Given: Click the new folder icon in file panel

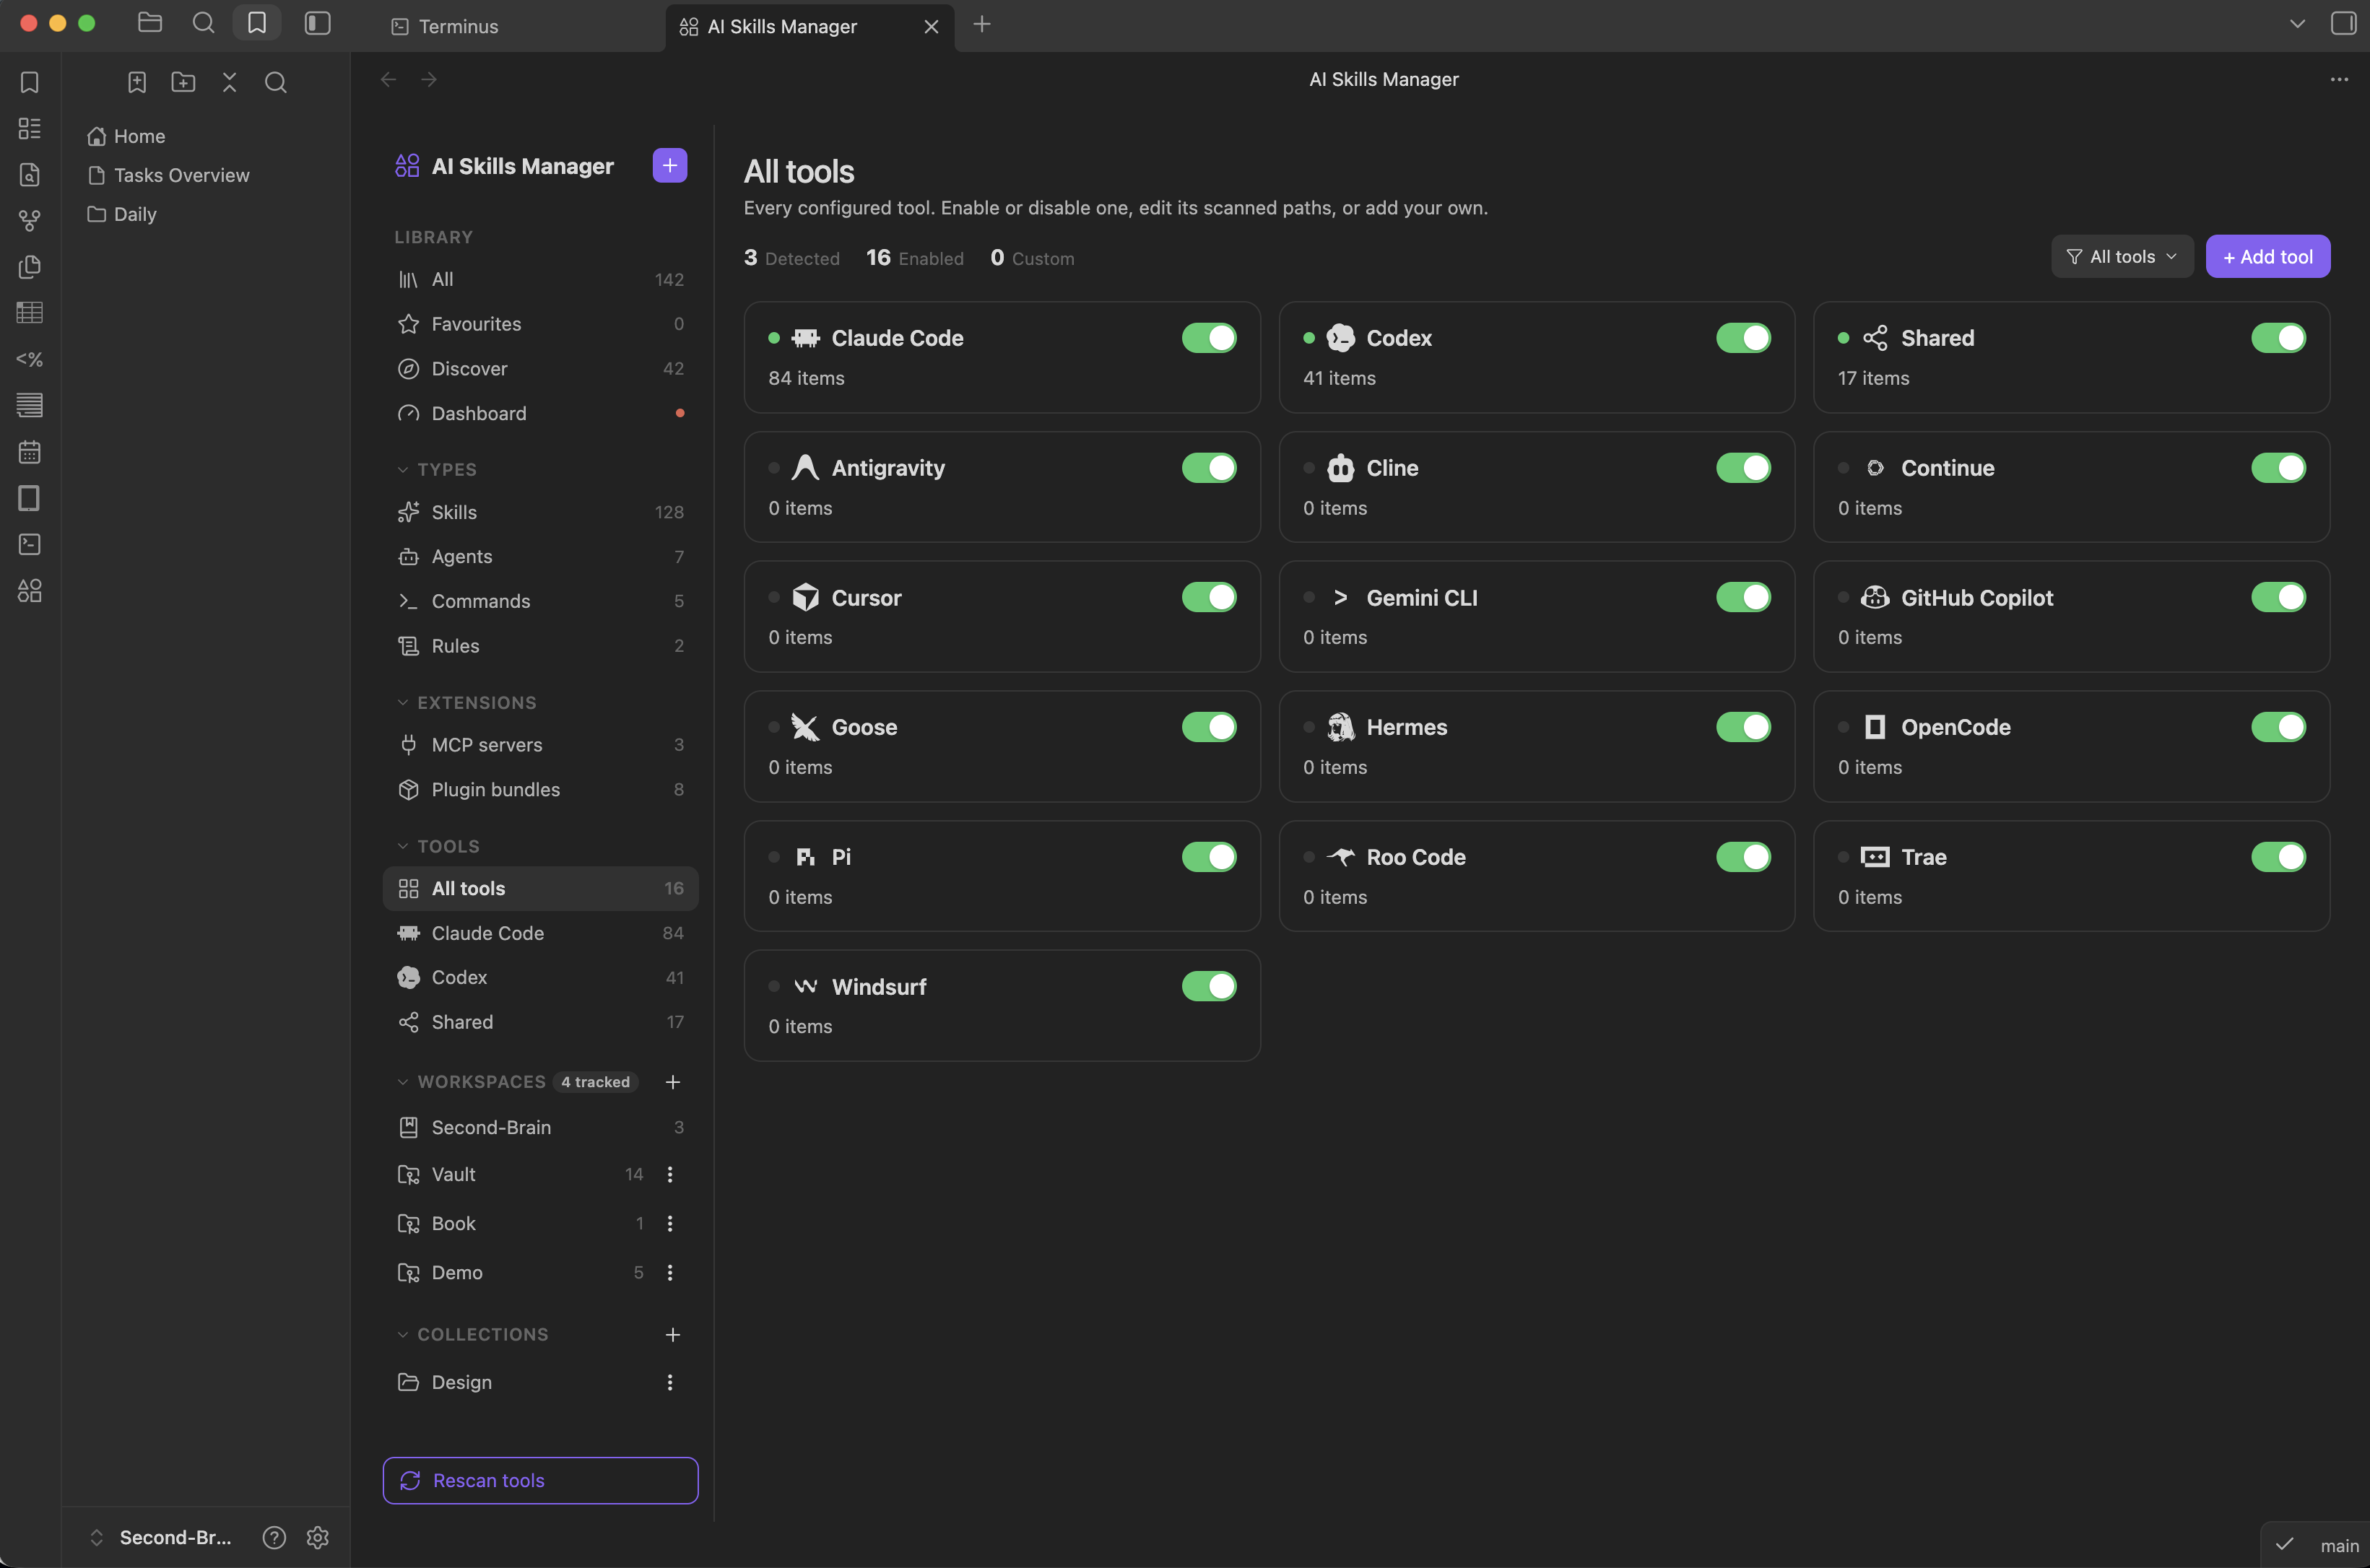Looking at the screenshot, I should (x=183, y=82).
